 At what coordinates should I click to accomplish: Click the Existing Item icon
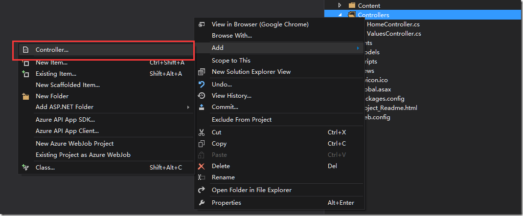[x=25, y=74]
